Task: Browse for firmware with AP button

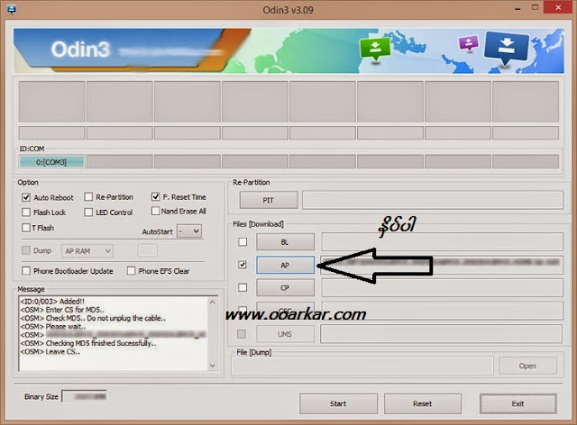Action: point(285,265)
